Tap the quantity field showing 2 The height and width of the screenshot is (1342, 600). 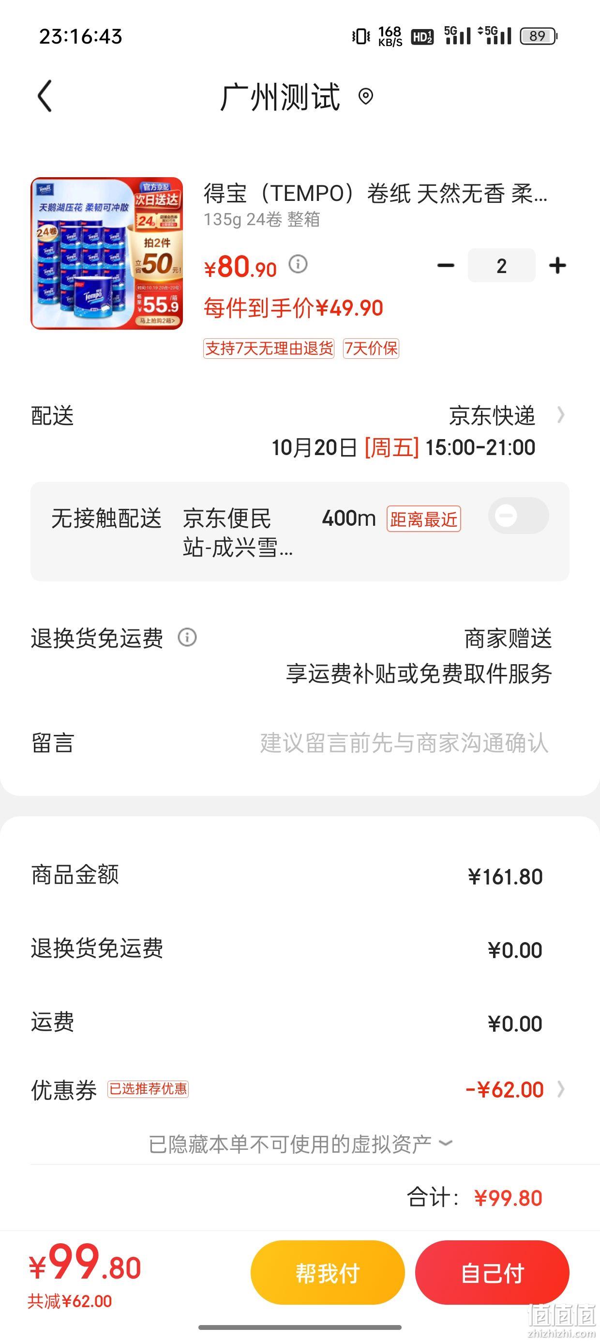coord(502,266)
